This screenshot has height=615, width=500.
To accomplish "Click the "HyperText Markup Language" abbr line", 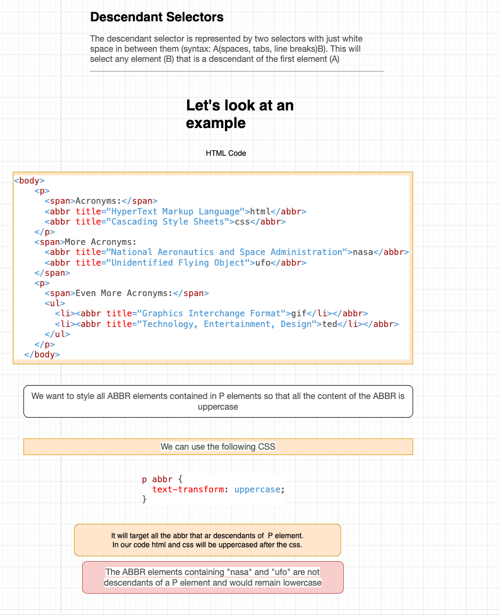I will (x=175, y=212).
